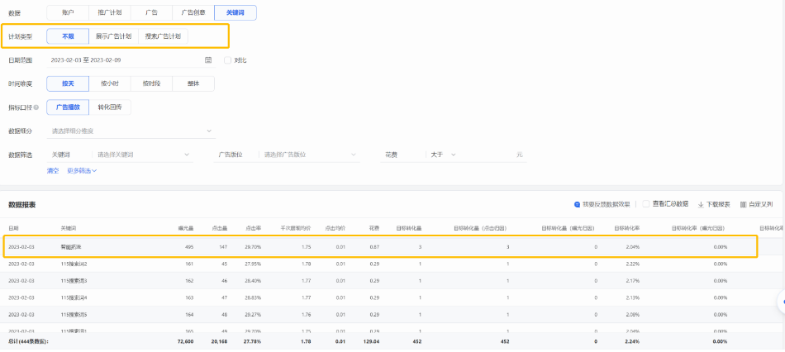Enable the 对比 comparison checkbox
The height and width of the screenshot is (352, 785).
pyautogui.click(x=227, y=60)
